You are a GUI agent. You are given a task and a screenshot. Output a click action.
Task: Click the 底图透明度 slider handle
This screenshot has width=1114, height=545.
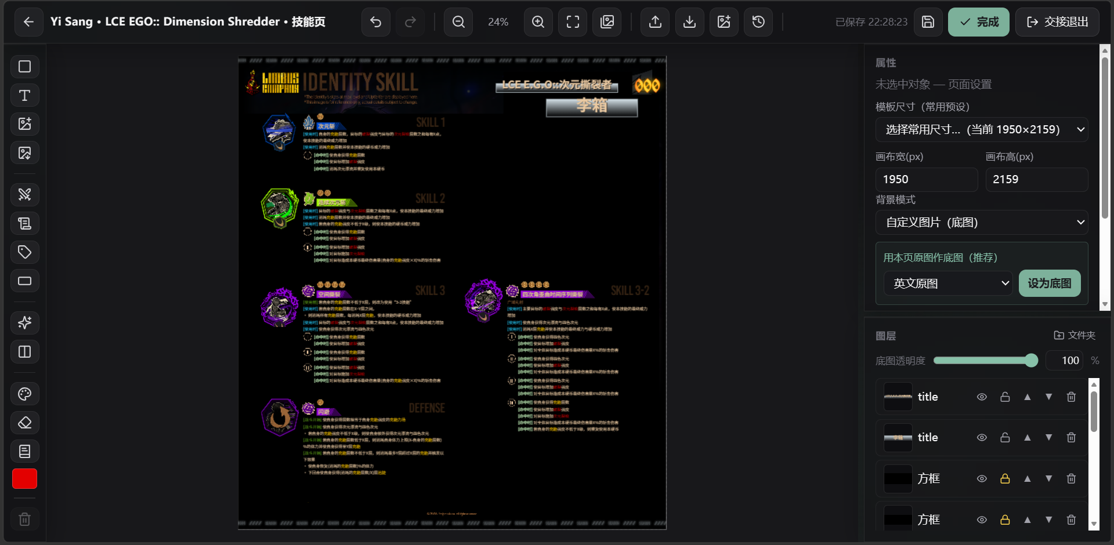(x=1031, y=361)
